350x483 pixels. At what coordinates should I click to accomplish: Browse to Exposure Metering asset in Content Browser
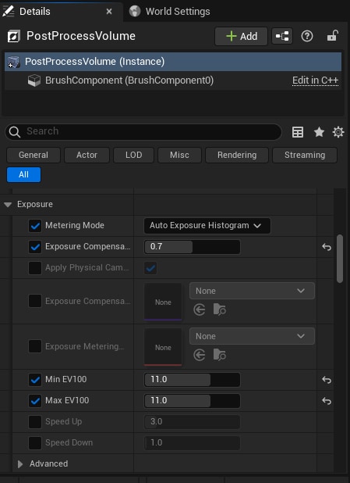(219, 355)
